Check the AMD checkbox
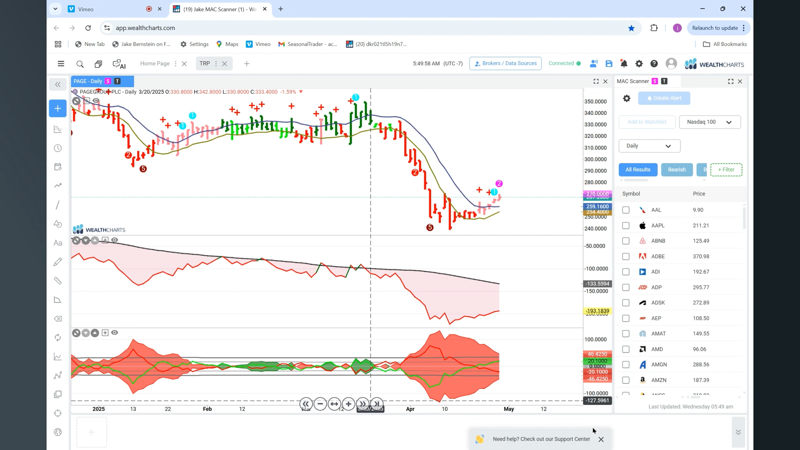This screenshot has width=800, height=450. pos(626,349)
